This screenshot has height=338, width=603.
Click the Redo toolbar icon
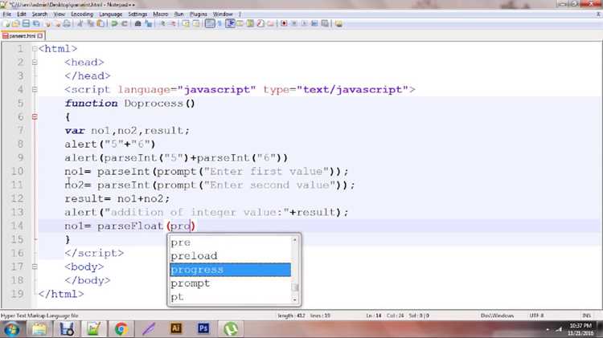click(125, 24)
